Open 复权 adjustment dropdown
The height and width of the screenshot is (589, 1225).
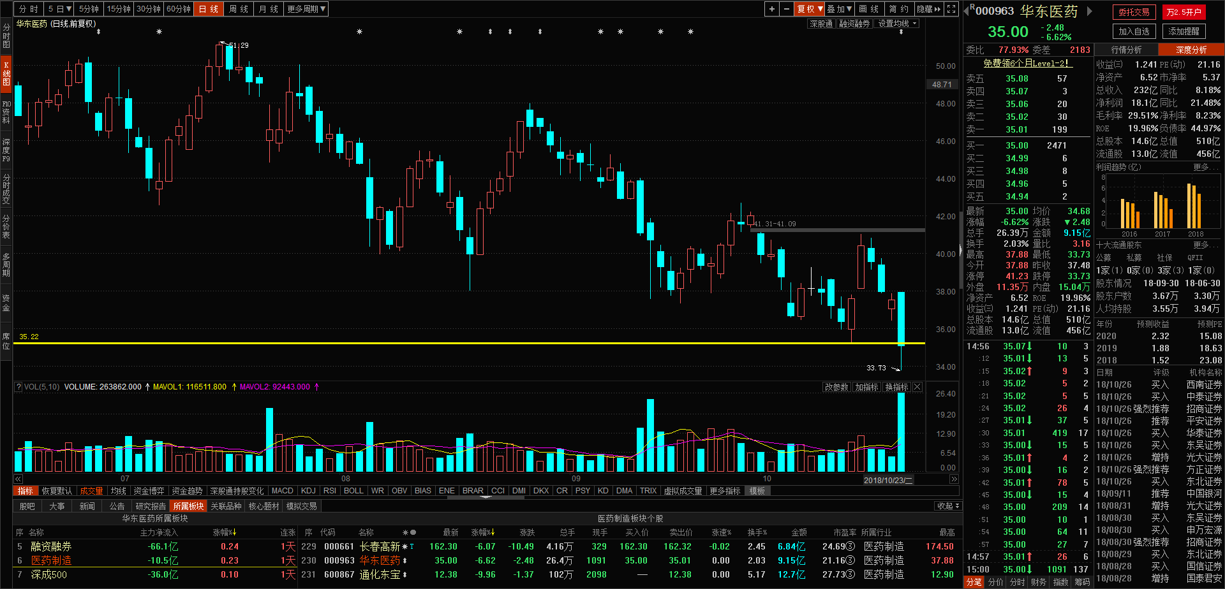click(x=809, y=9)
